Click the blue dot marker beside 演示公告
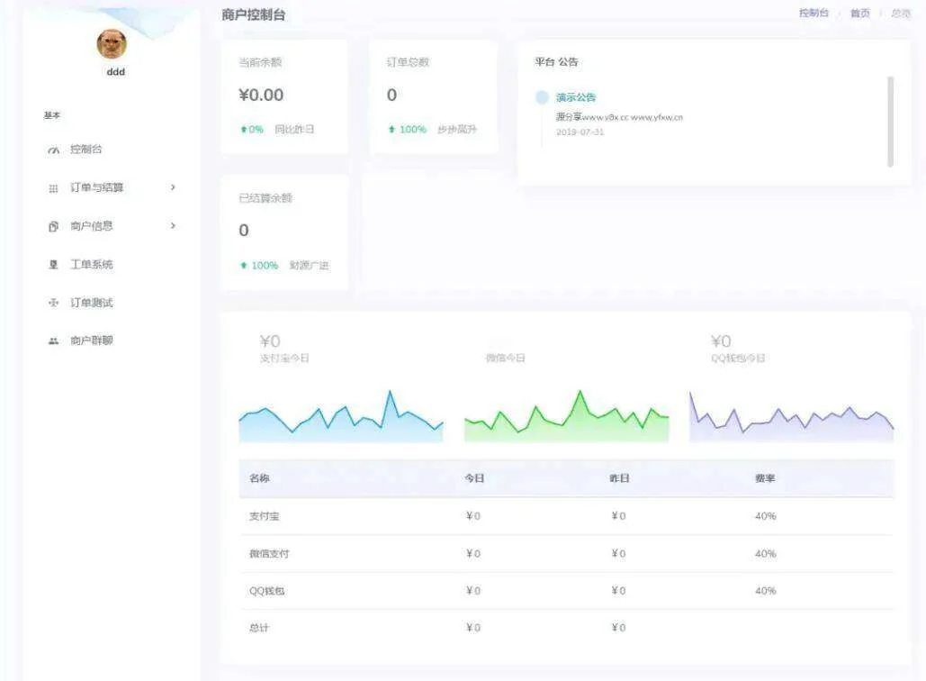This screenshot has width=926, height=681. (542, 97)
